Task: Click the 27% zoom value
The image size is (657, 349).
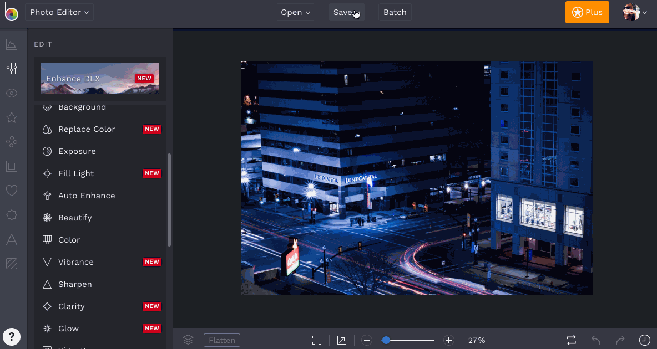Action: 477,340
